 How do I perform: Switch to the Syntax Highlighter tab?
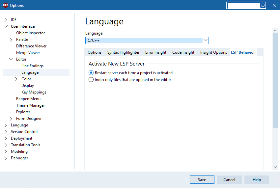[124, 52]
